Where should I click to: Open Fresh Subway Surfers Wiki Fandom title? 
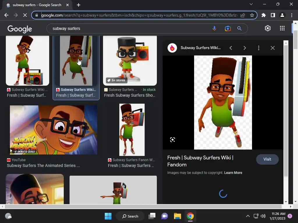(200, 161)
